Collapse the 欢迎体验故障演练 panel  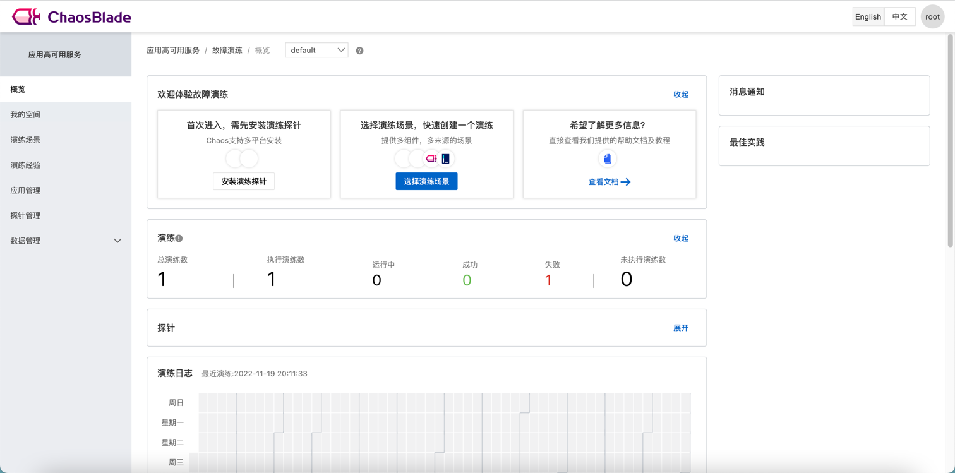coord(681,95)
